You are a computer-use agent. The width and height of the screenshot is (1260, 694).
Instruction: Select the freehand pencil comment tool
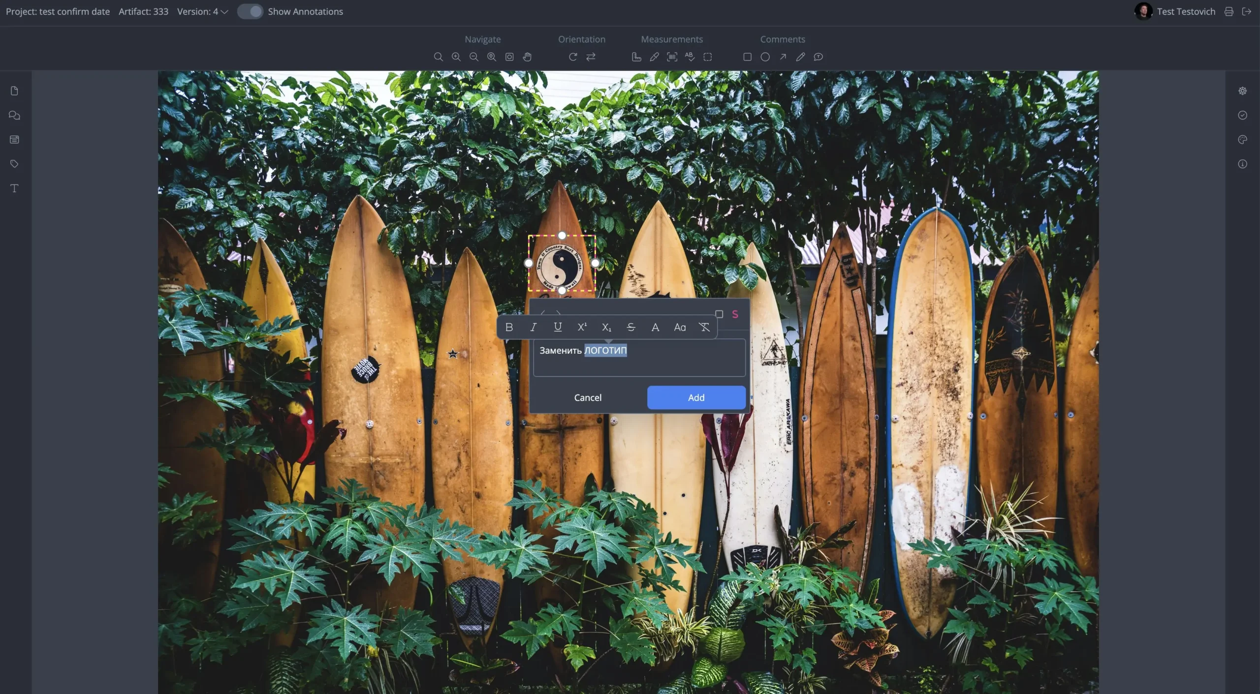coord(800,57)
